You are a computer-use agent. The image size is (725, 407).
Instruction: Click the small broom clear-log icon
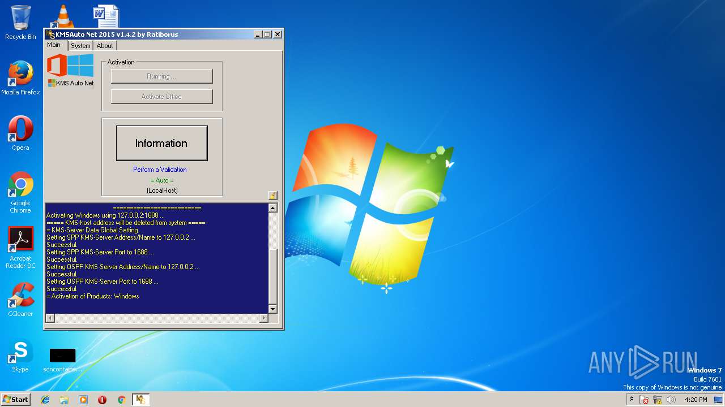273,196
